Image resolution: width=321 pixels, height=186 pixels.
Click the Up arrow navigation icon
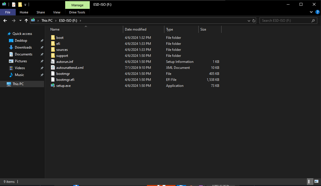point(26,21)
